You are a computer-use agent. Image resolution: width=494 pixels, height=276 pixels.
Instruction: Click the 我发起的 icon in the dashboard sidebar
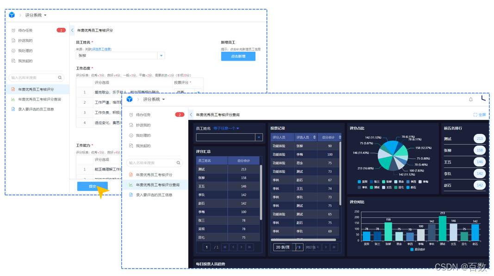[131, 146]
